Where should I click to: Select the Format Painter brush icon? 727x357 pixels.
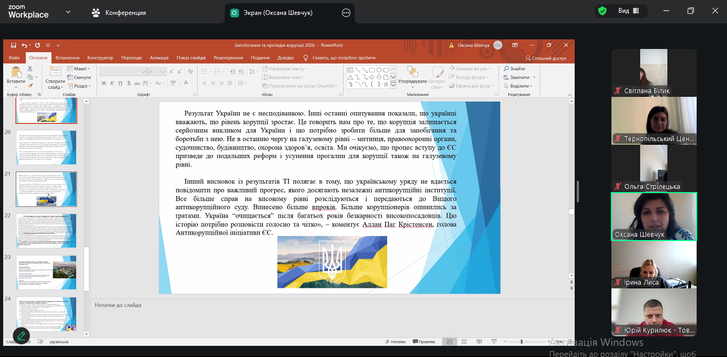pos(30,86)
